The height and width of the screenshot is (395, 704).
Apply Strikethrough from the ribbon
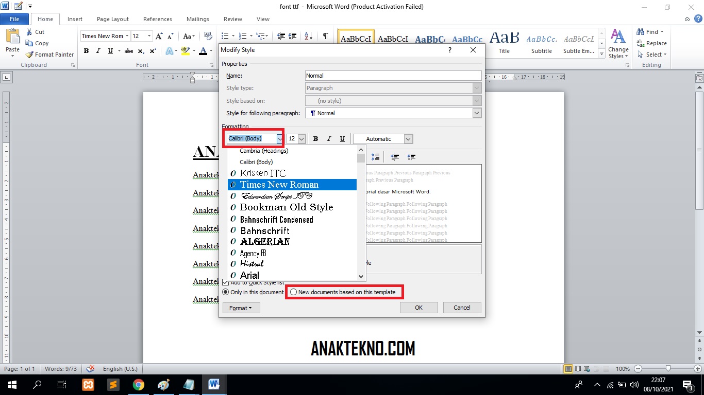[x=129, y=51]
